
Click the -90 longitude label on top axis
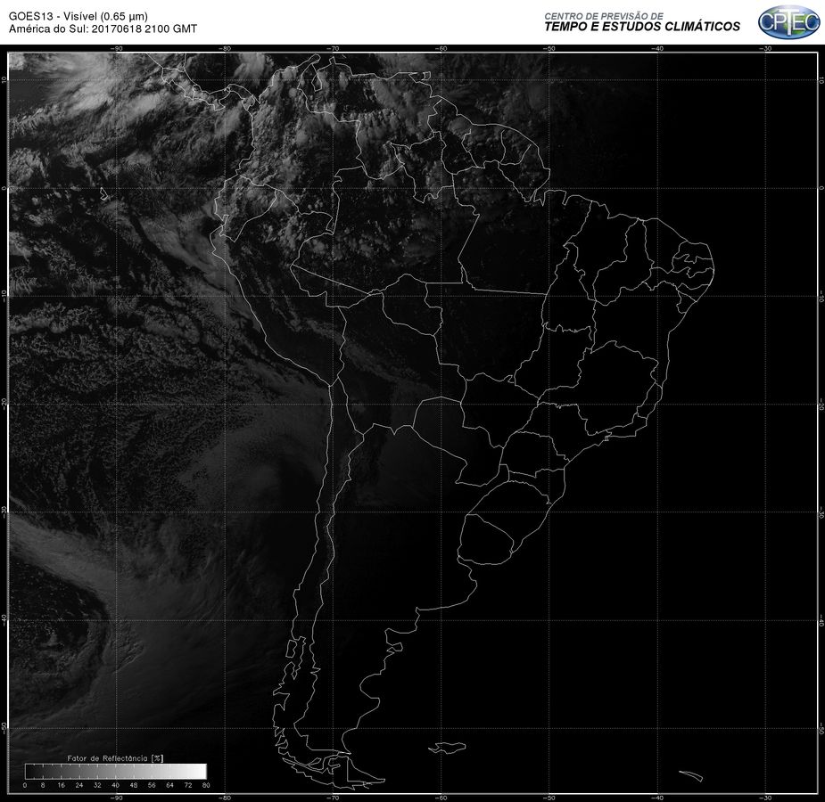116,48
